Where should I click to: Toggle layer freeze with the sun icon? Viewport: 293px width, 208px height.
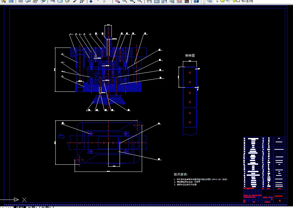pyautogui.click(x=222, y=1)
